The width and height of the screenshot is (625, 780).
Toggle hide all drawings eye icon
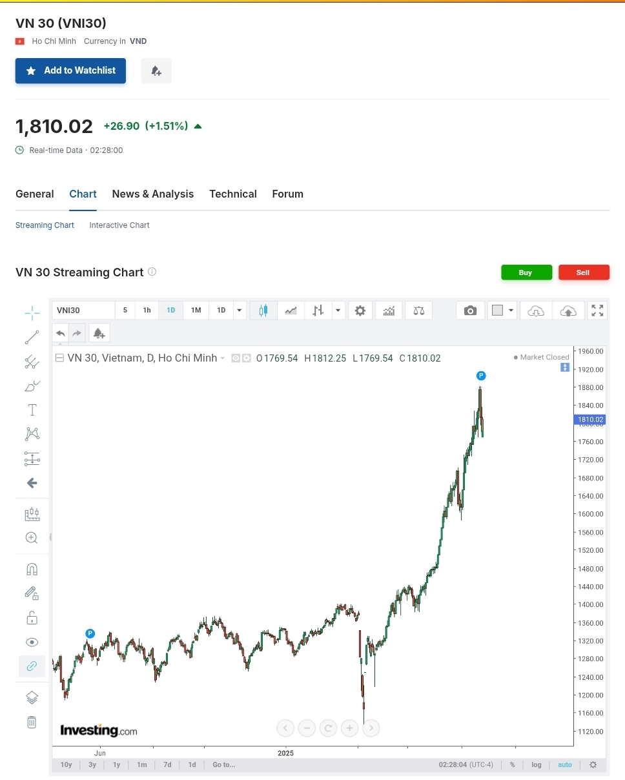[32, 642]
